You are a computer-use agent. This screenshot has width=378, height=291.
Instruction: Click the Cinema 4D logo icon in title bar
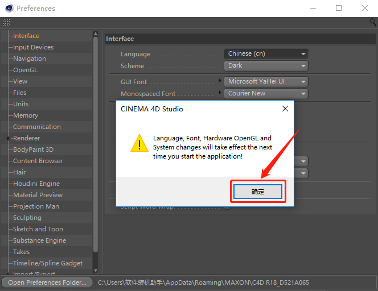point(9,8)
